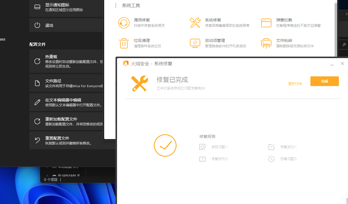Viewport: 348px width, 204px height.
Task: Click the 启动项管理 label text
Action: click(x=215, y=40)
